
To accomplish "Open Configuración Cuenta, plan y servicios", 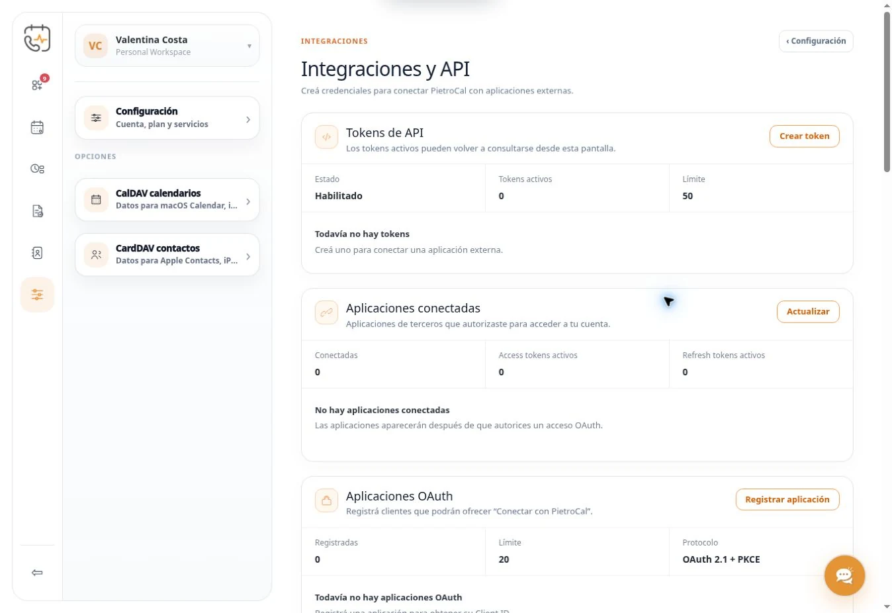I will click(167, 118).
